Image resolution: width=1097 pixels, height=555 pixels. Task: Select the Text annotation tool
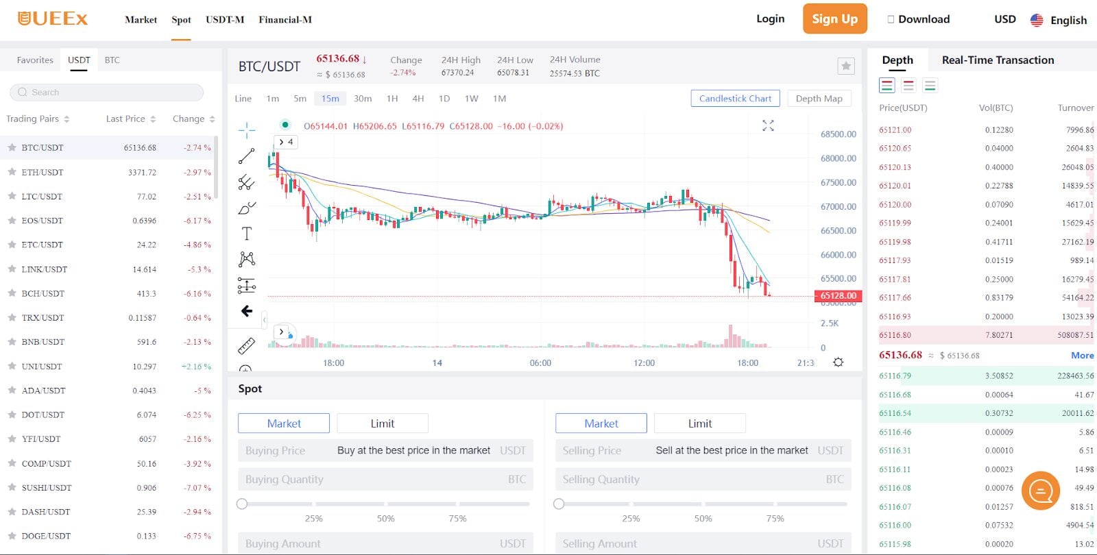247,234
